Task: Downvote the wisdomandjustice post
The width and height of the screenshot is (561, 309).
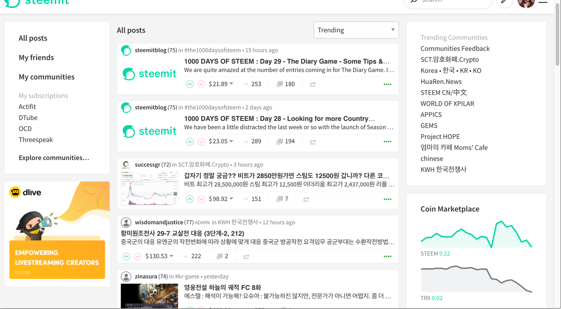Action: coord(138,256)
